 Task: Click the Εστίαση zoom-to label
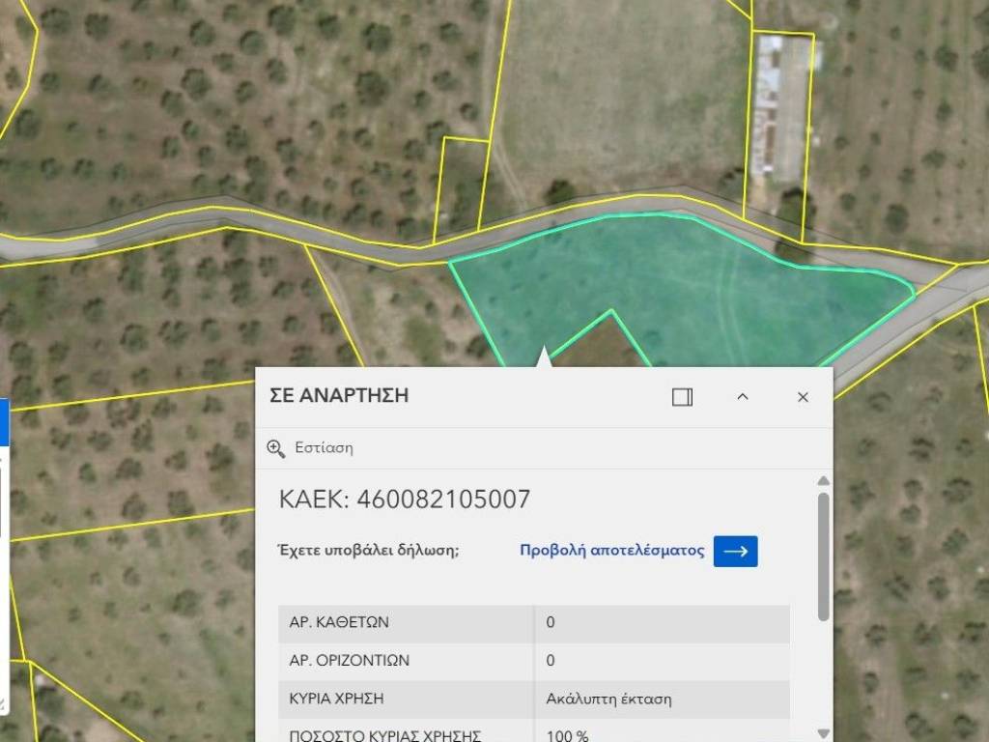324,448
